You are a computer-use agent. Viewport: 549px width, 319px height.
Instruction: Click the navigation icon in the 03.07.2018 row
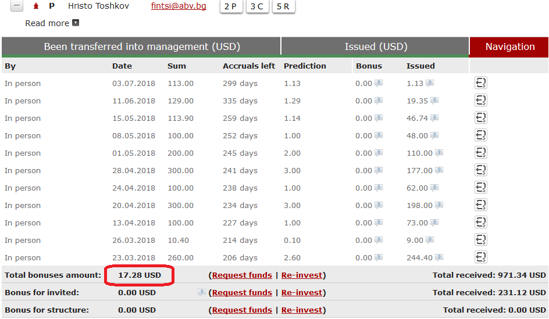point(481,83)
